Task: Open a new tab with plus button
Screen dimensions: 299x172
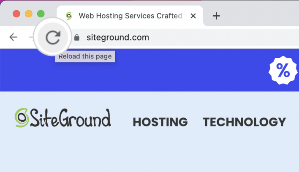Action: tap(216, 16)
